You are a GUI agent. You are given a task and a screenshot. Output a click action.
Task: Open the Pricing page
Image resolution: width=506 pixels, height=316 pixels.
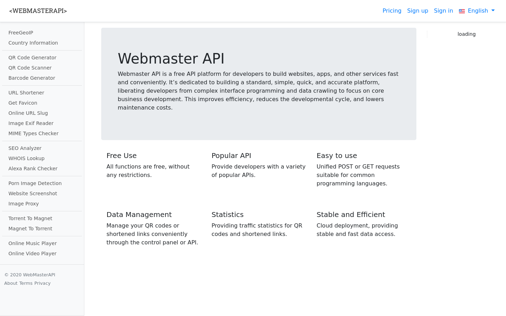coord(392,11)
